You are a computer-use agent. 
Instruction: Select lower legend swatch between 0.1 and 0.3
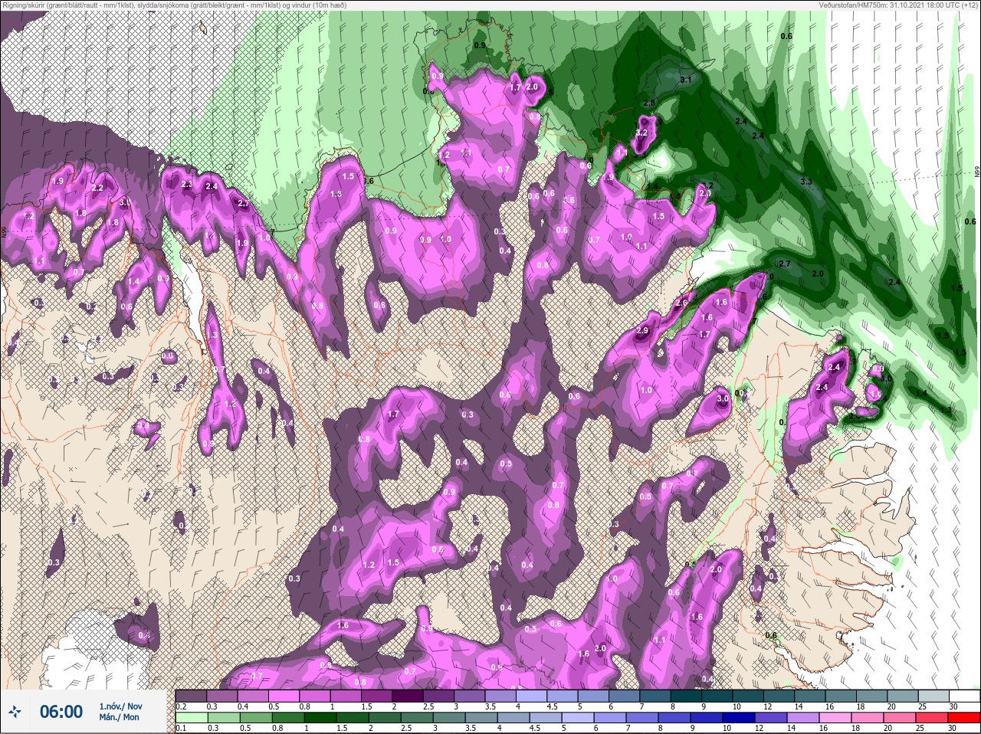point(192,719)
